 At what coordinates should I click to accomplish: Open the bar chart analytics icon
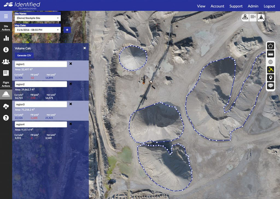point(6,38)
